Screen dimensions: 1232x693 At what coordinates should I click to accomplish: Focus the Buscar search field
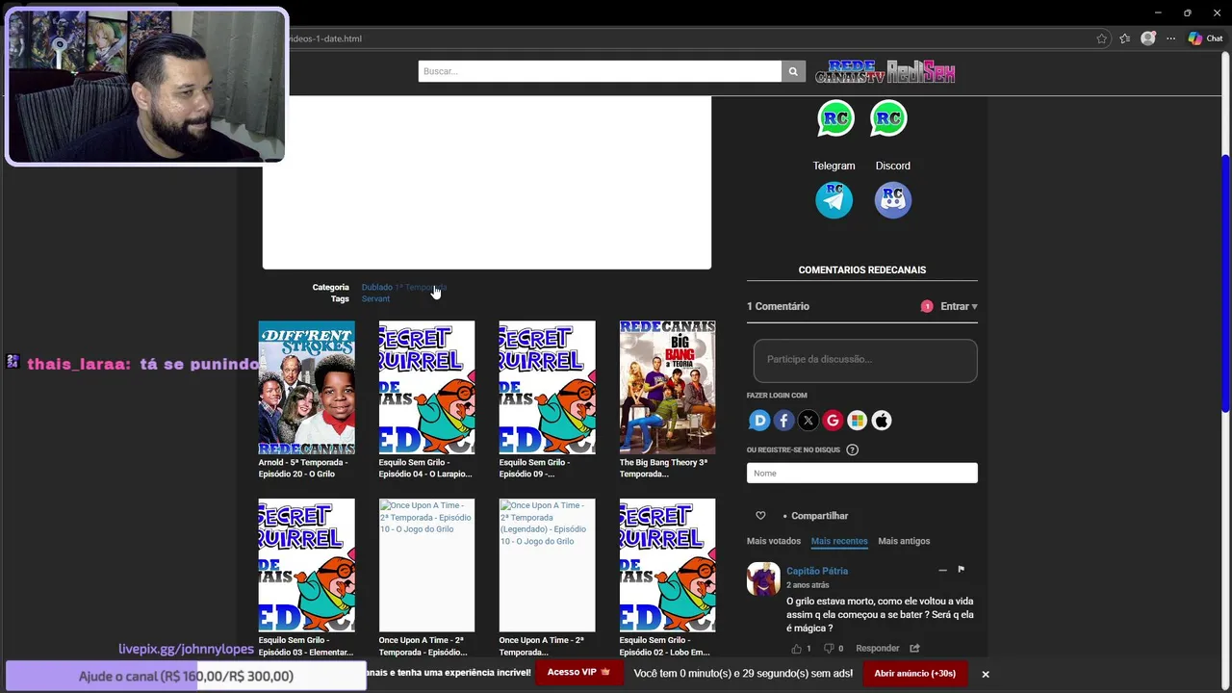click(600, 71)
